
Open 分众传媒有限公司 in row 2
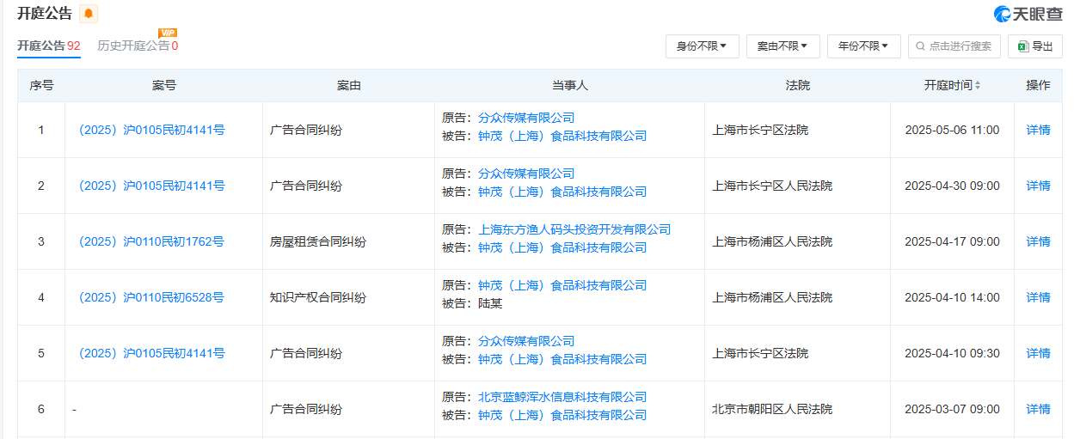click(526, 174)
